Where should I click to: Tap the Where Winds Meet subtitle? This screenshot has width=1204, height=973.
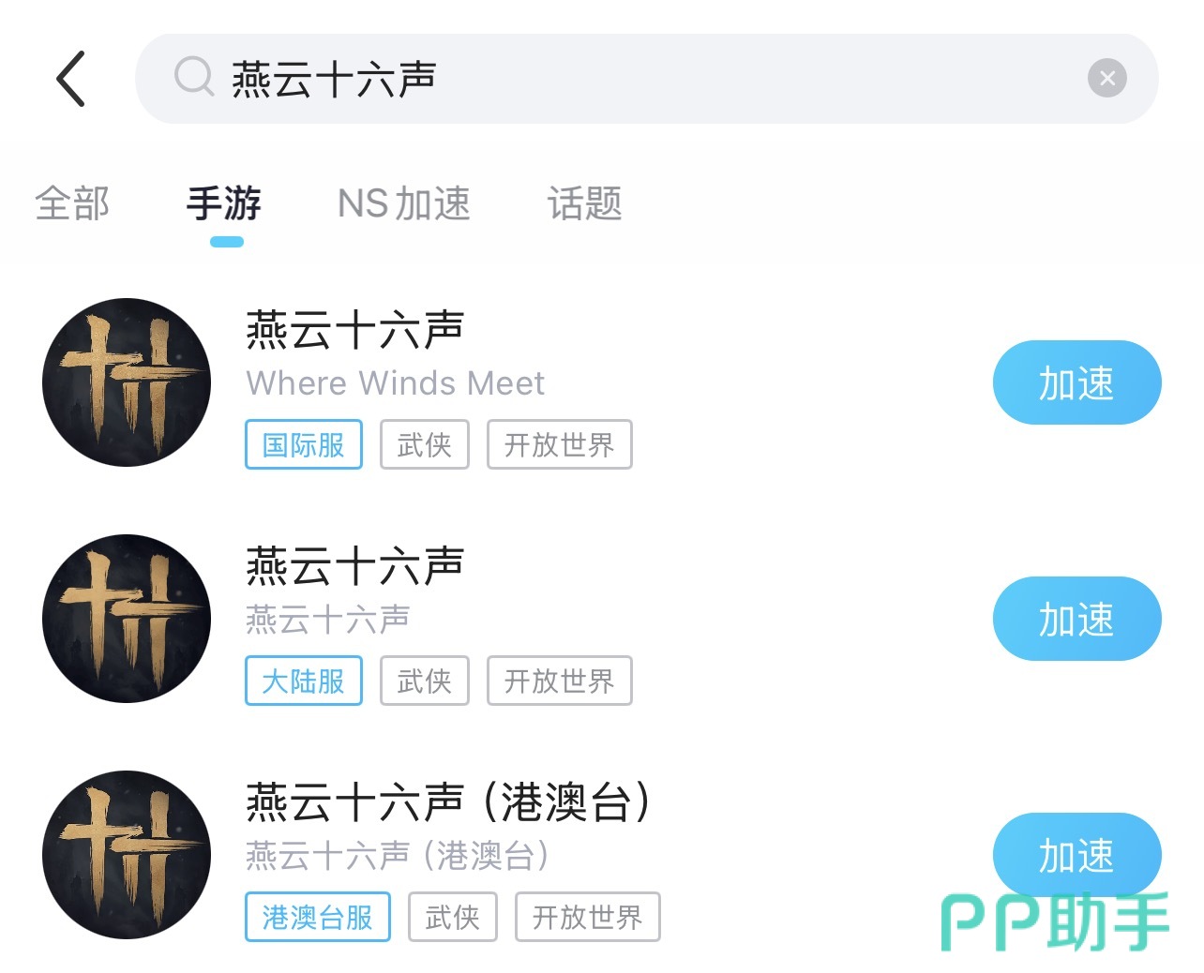click(395, 383)
